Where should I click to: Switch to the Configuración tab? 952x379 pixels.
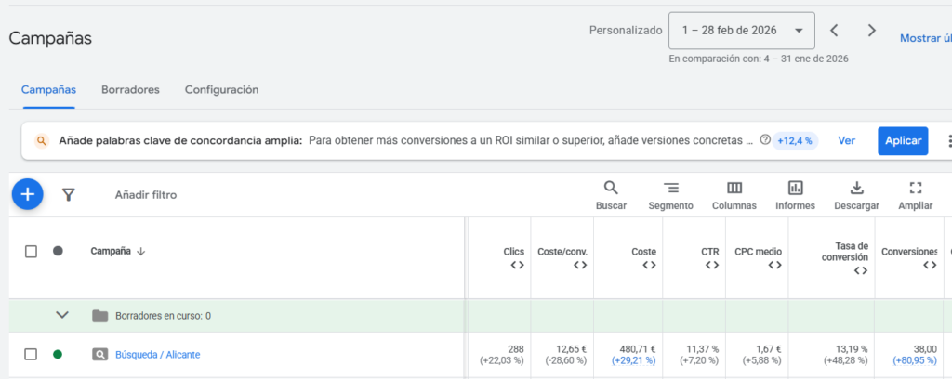221,90
